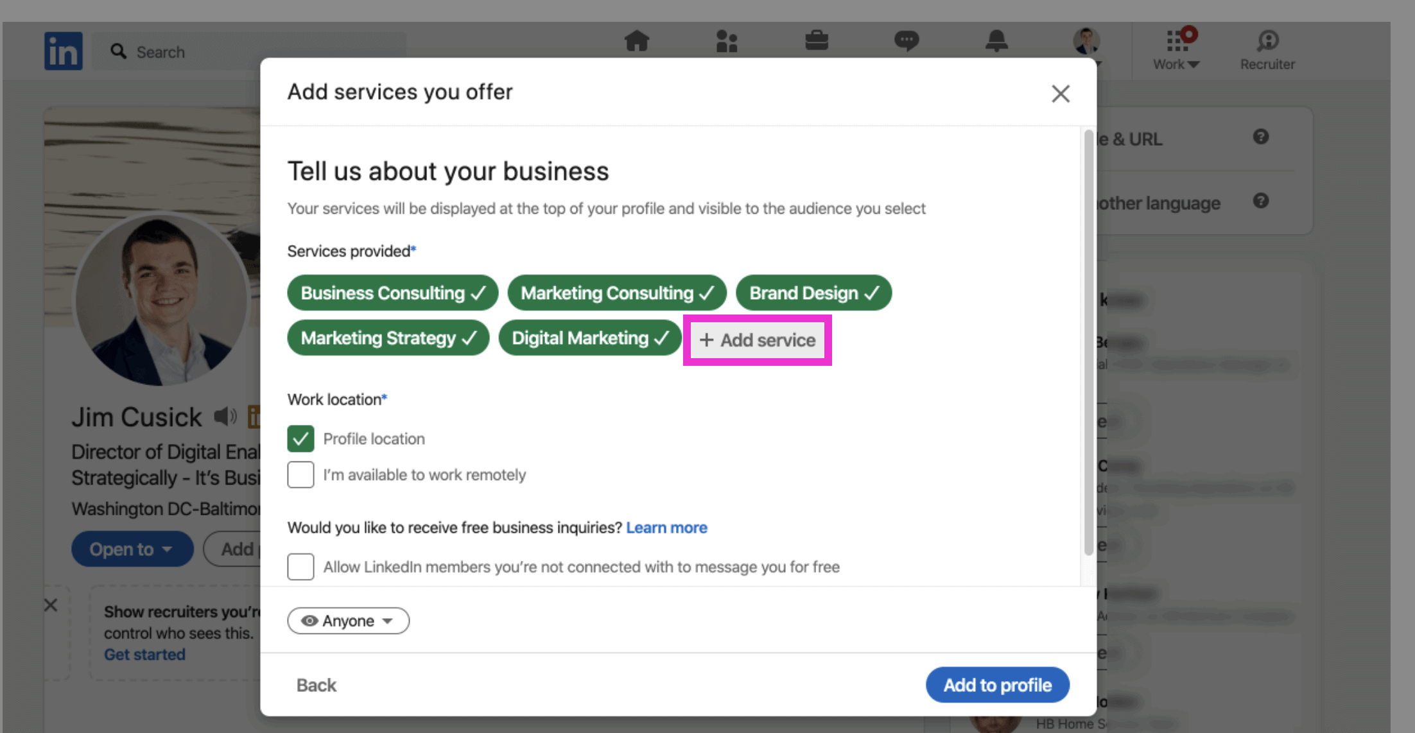Deselect the Brand Design service

point(813,293)
